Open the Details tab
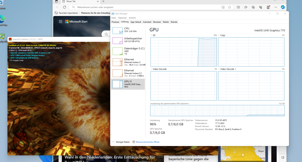 click(166, 22)
